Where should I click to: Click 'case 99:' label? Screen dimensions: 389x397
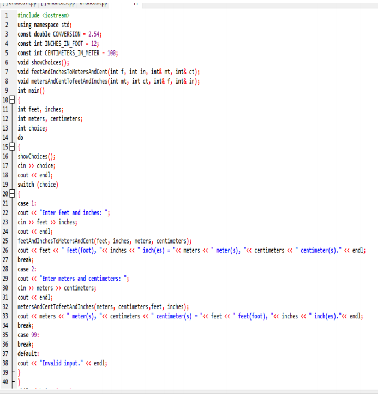[28, 335]
